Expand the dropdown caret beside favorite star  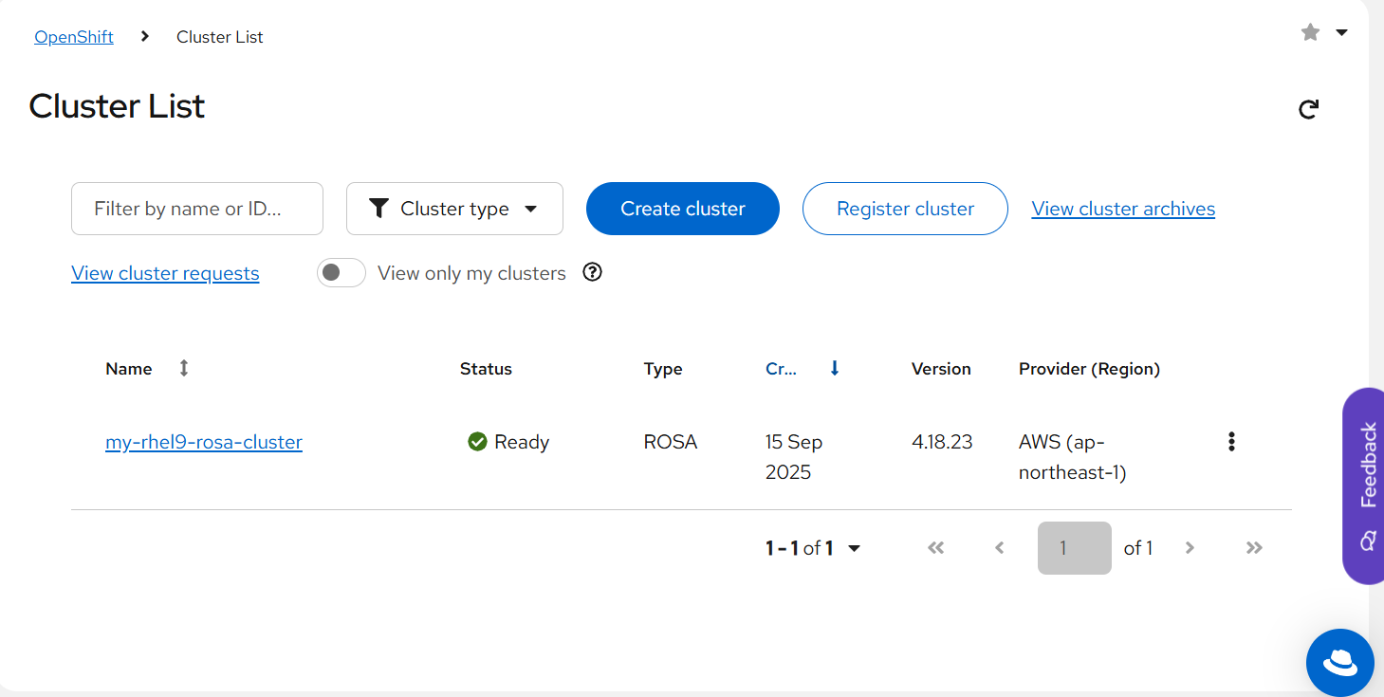[x=1341, y=33]
